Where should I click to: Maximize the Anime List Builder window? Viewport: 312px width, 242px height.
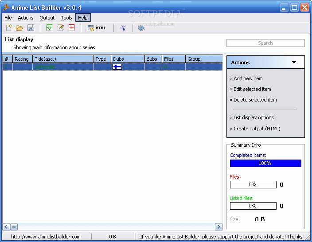coord(294,8)
